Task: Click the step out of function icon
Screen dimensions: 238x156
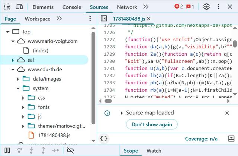Action: (43, 150)
